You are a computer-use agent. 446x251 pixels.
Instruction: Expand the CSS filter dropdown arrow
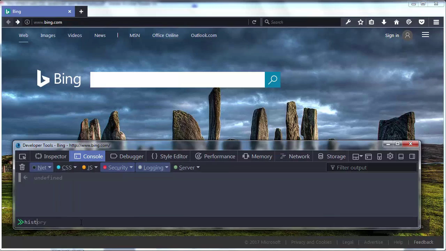[x=75, y=168]
